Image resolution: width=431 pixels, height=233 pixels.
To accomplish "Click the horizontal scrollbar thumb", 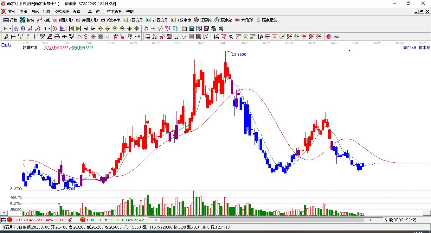I will pos(262,220).
